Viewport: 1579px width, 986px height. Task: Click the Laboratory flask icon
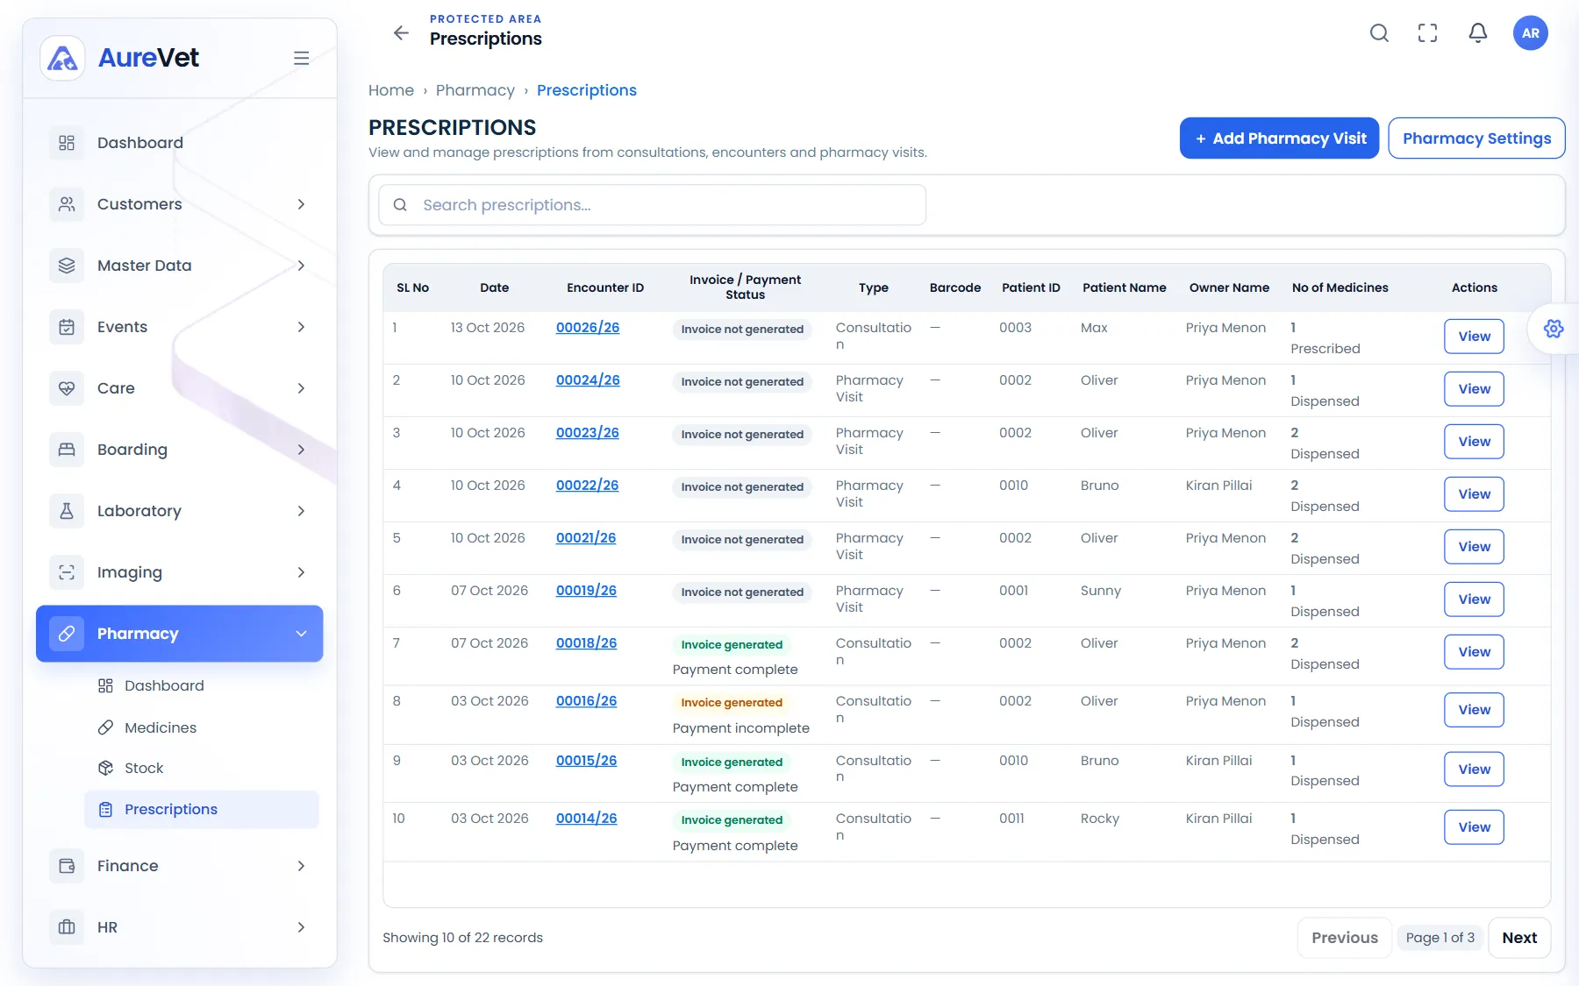[x=67, y=511]
